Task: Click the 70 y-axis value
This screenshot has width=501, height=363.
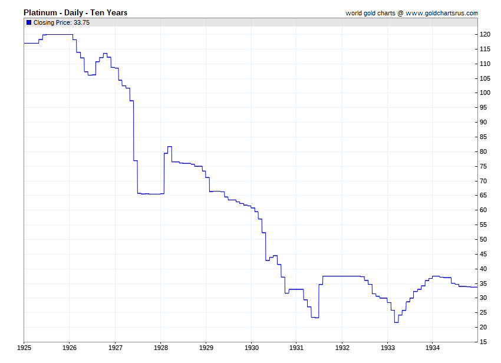Action: coord(483,181)
